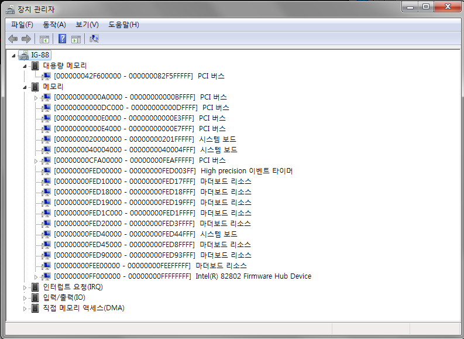Select the 00000000000E4000 PCI 버스 entry

tap(140, 129)
